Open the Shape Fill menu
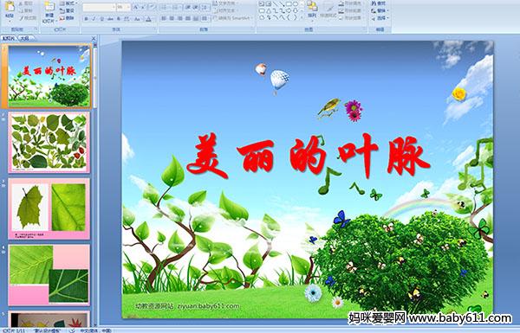The height and width of the screenshot is (333, 520). coord(350,3)
